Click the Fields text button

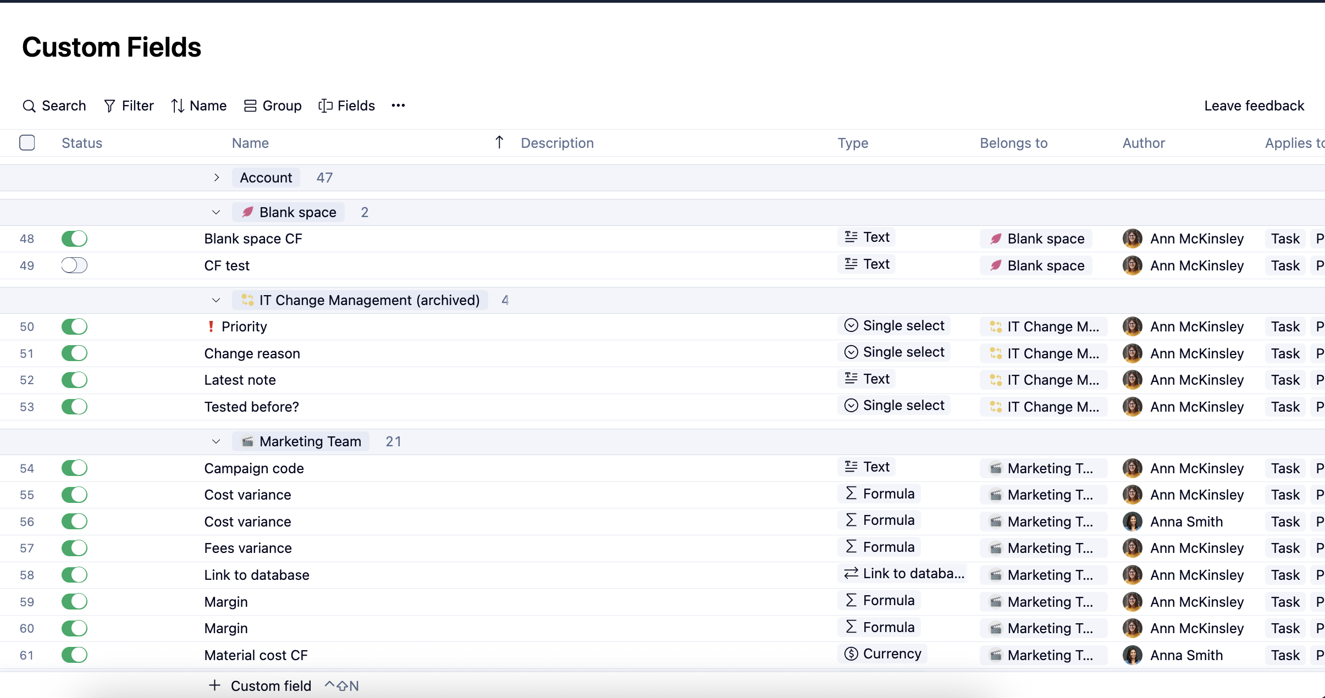point(356,106)
